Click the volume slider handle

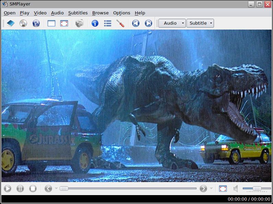coord(257,188)
